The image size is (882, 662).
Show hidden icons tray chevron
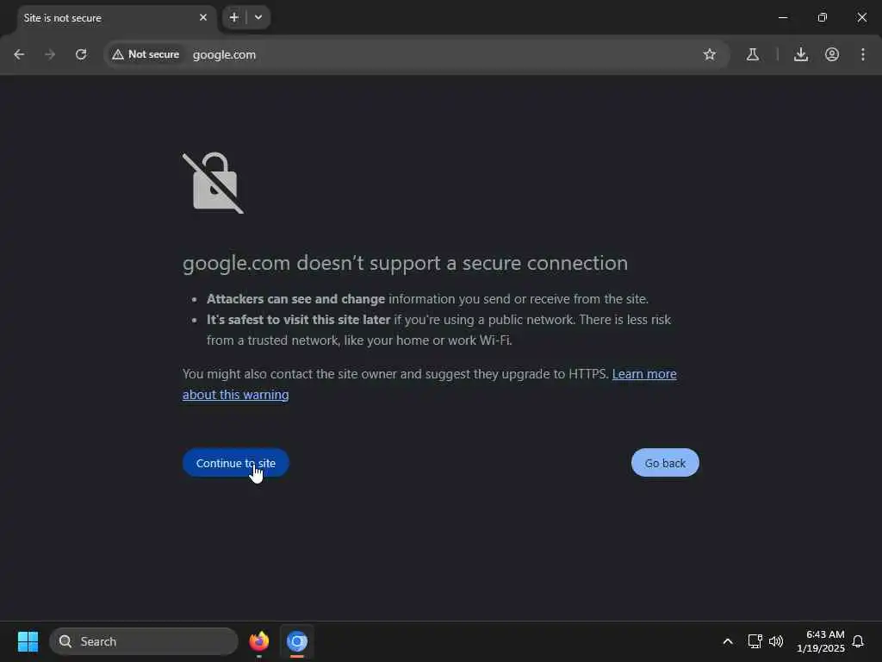click(x=727, y=641)
